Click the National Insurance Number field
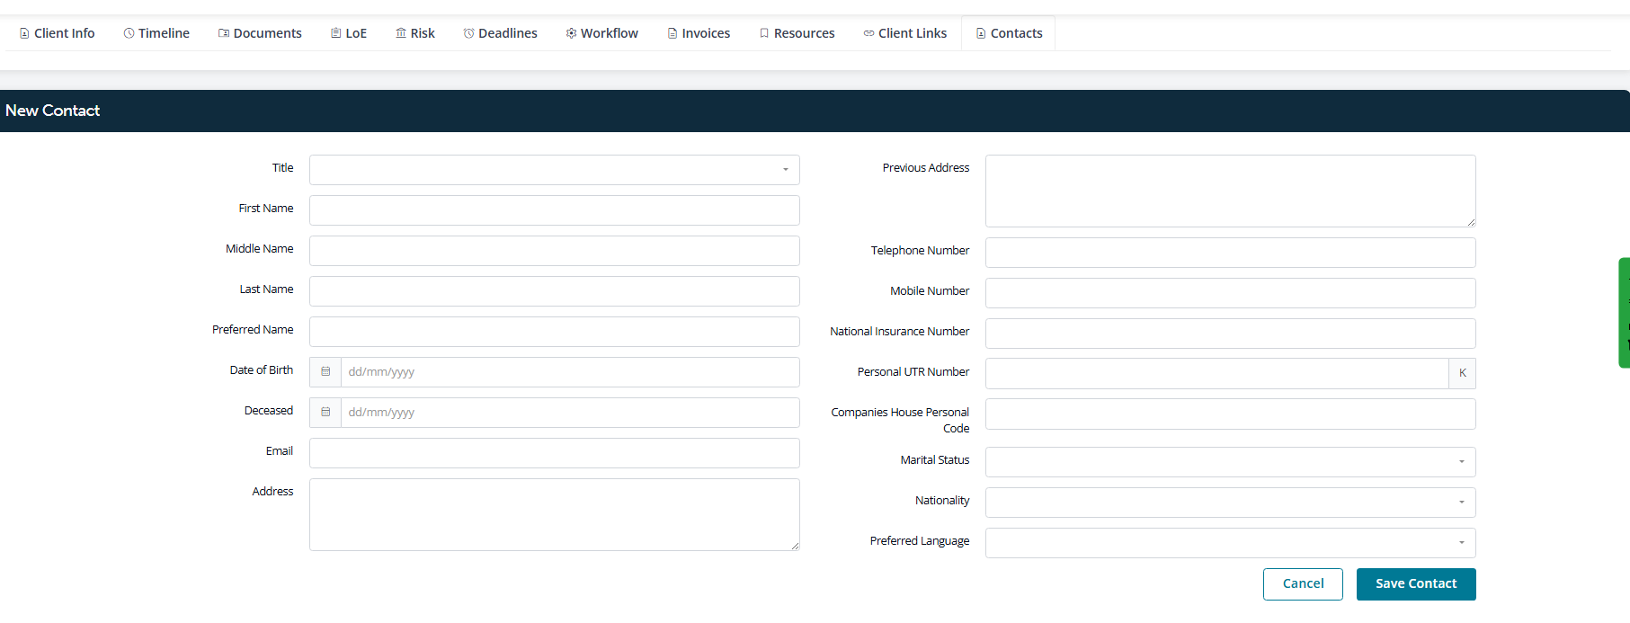This screenshot has height=623, width=1630. [x=1230, y=334]
